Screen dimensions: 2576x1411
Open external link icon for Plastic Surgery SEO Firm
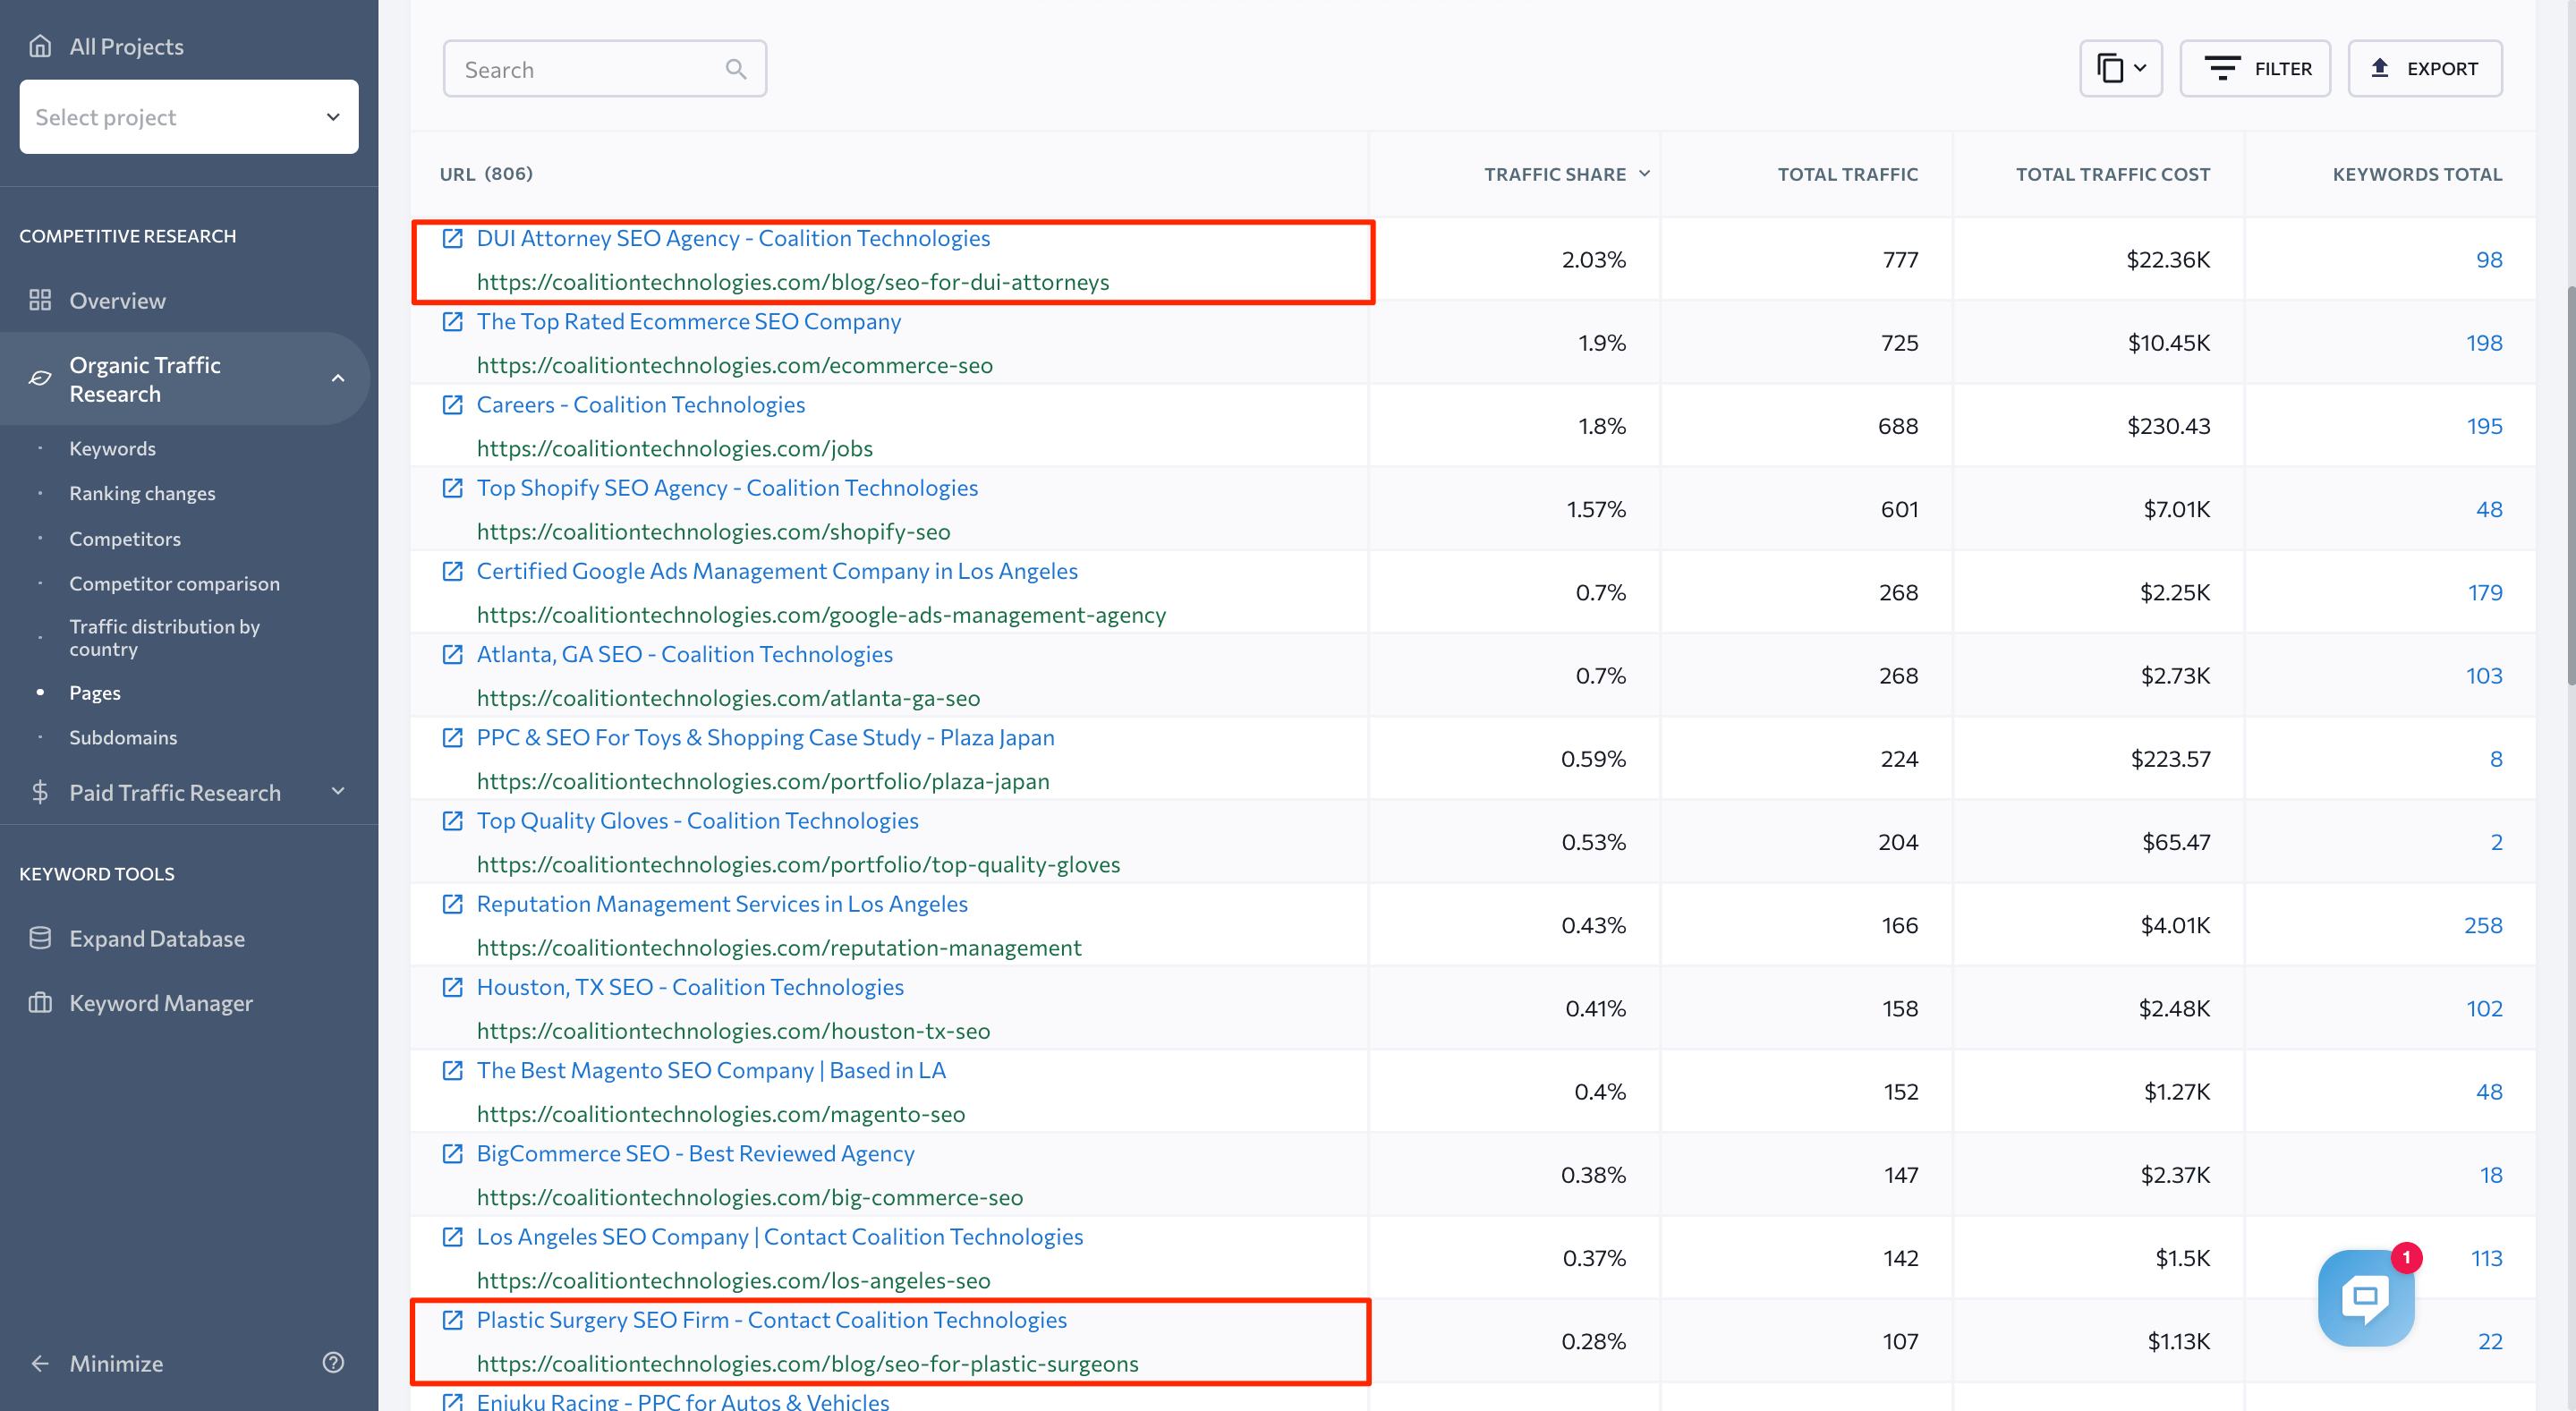click(x=453, y=1319)
